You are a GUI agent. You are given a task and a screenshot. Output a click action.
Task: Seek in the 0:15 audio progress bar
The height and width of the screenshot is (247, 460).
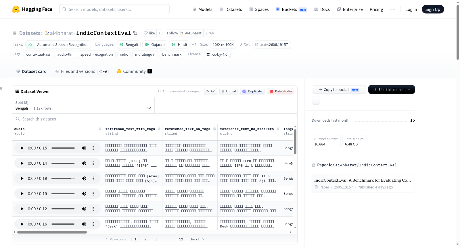point(63,148)
